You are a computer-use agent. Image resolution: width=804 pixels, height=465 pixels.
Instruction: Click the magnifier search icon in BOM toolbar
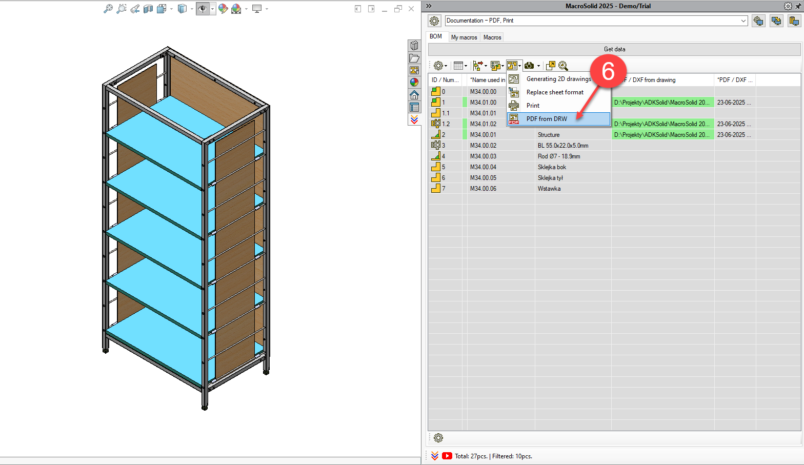point(563,66)
